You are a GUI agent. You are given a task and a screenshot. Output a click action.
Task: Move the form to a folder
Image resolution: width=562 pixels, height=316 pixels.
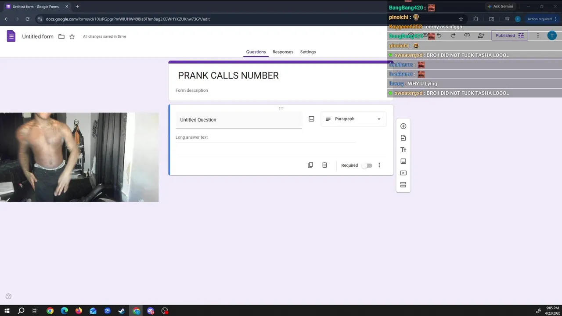tap(61, 36)
